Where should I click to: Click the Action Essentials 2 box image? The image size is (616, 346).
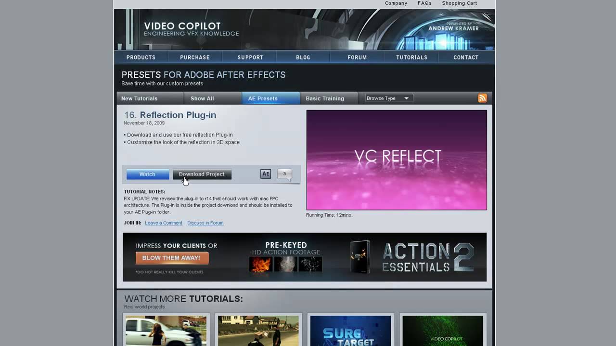(x=360, y=257)
